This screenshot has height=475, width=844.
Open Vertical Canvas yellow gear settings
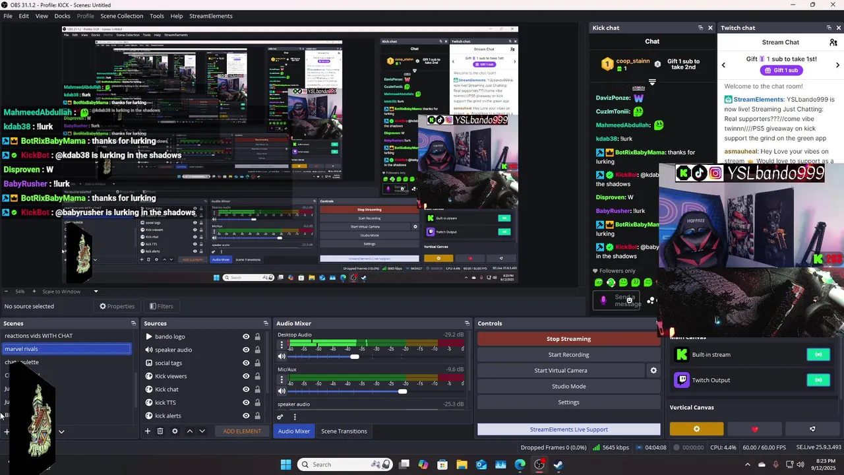point(696,429)
